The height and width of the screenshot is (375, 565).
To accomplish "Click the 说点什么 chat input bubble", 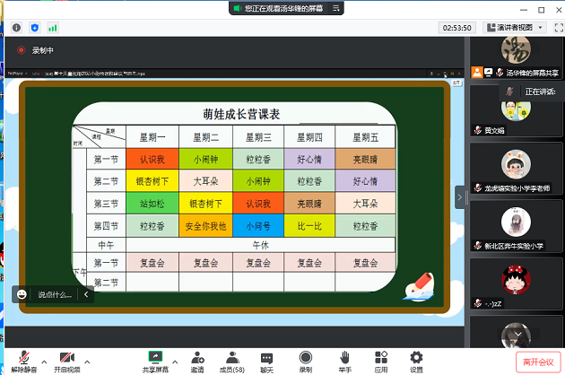I will point(52,293).
